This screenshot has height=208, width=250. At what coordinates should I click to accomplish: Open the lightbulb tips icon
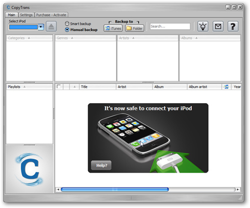203,26
